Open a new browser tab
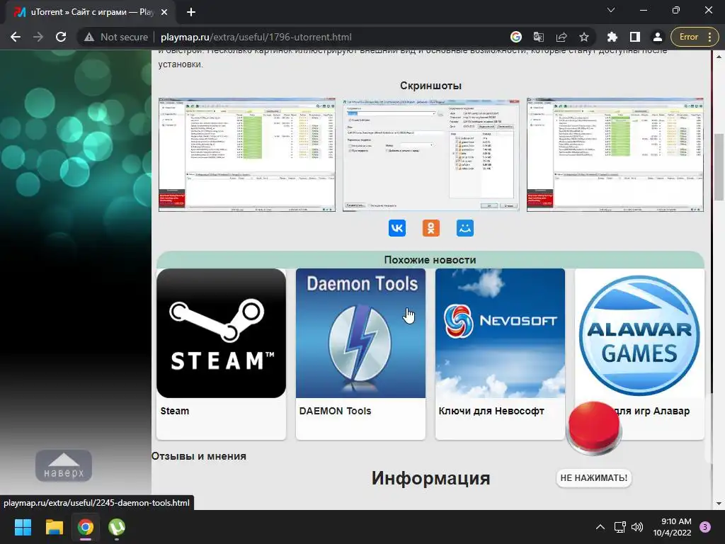Viewport: 725px width, 544px height. coord(191,13)
